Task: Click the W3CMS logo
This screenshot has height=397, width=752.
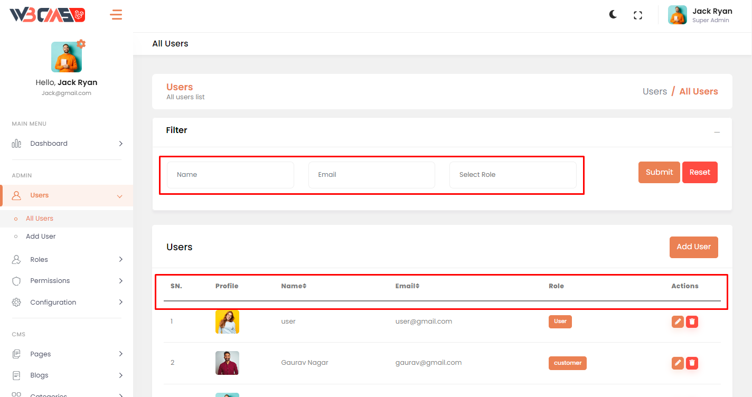Action: coord(48,15)
